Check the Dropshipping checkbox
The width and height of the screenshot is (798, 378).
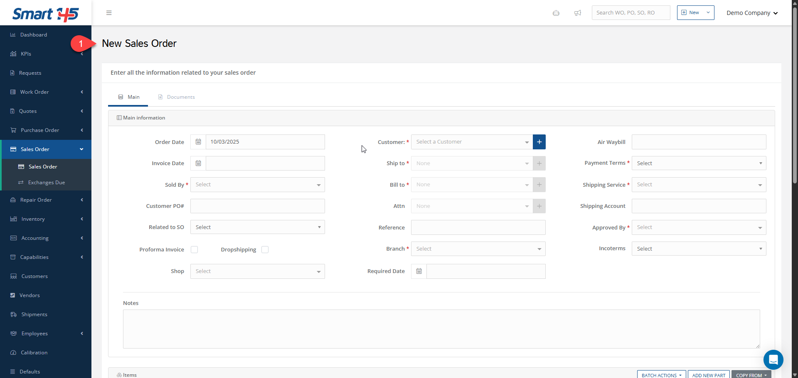coord(265,249)
